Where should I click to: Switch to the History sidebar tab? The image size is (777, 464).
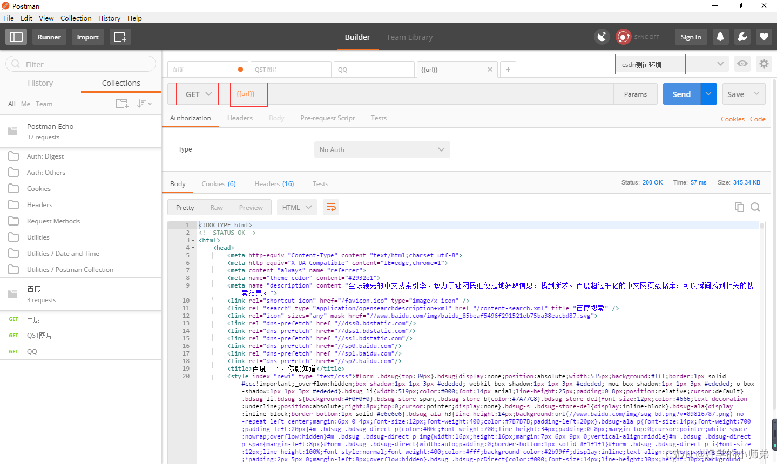(x=40, y=83)
